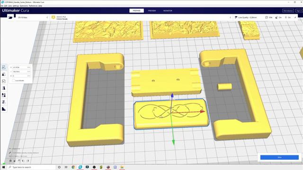Open the View menu
This screenshot has height=170, width=303.
tap(10, 6)
